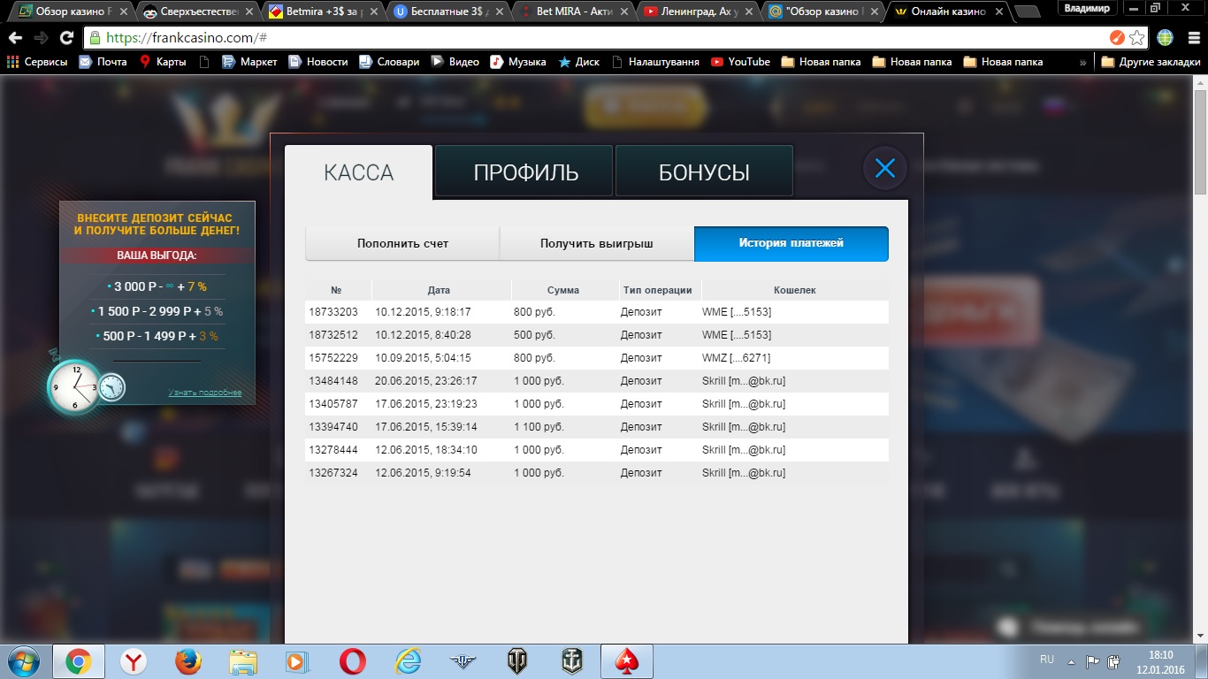Image resolution: width=1208 pixels, height=679 pixels.
Task: Click the Узнать подробнее link
Action: point(204,393)
